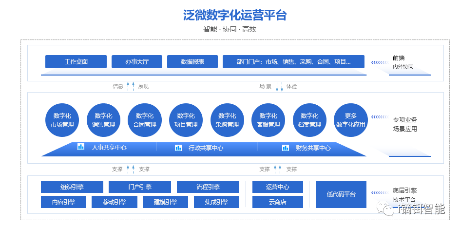This screenshot has height=229, width=460.
Task: Click the 部门门户 block
Action: click(293, 62)
